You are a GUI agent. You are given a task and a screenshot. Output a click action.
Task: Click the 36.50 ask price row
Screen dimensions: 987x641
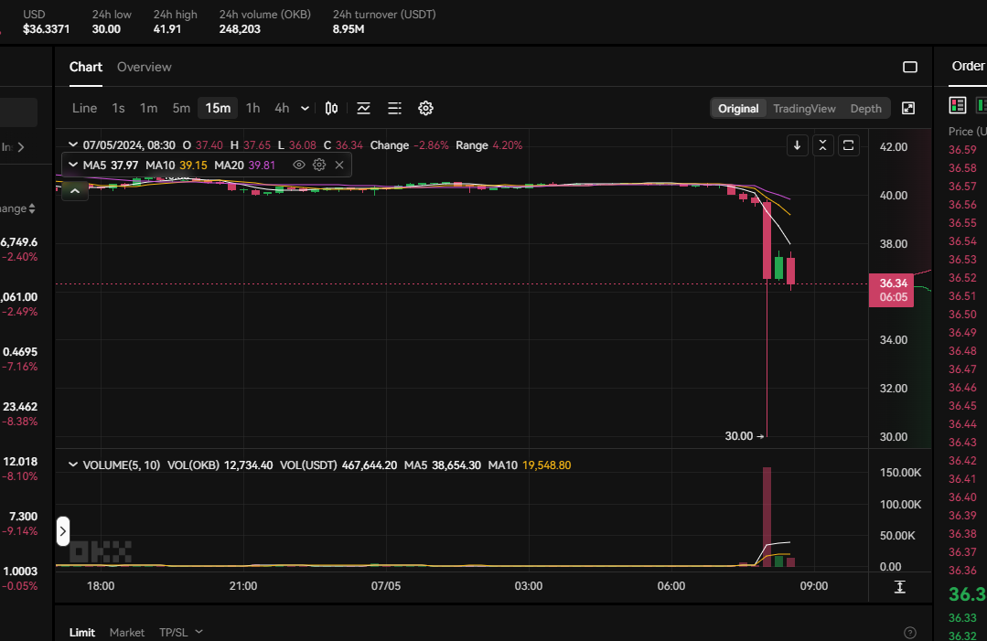pos(963,314)
